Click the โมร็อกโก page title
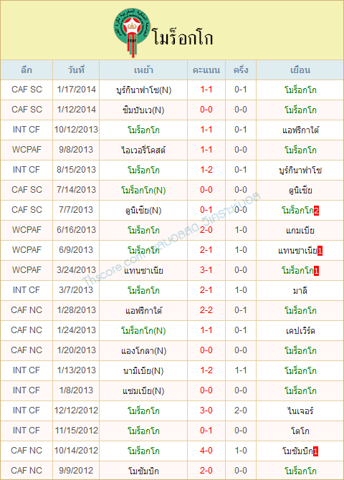Image resolution: width=344 pixels, height=480 pixels. tap(183, 38)
